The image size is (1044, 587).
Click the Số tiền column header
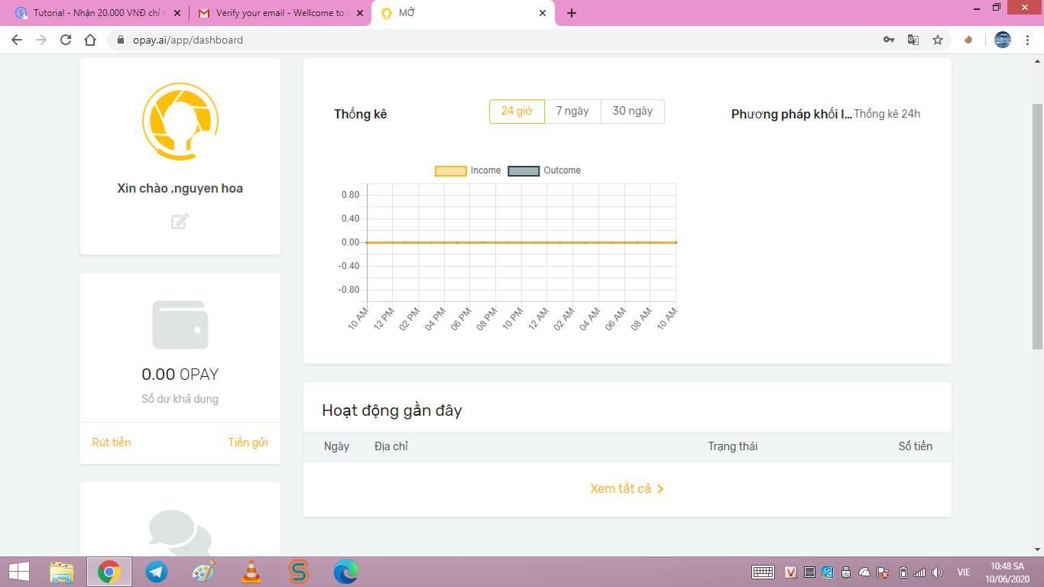[916, 446]
